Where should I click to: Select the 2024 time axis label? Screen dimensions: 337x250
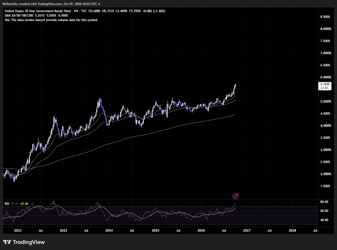click(109, 230)
